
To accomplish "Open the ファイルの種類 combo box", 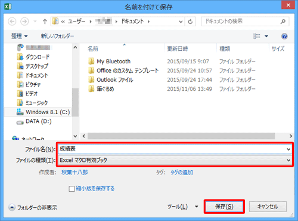I will [175, 160].
